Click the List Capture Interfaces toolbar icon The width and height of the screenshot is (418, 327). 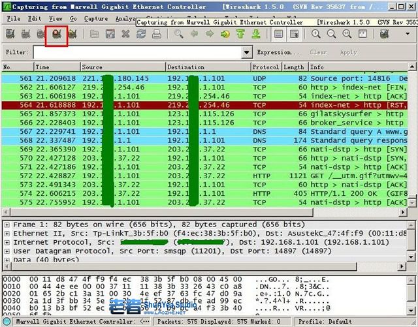point(10,34)
